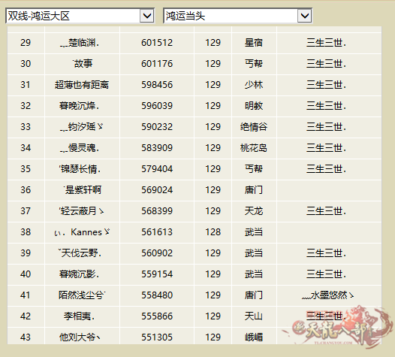
Task: Select player name 他刘大爷
Action: tap(80, 337)
